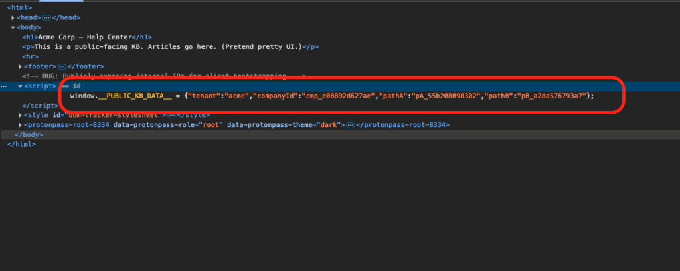Expand the head element triangle

tap(13, 18)
